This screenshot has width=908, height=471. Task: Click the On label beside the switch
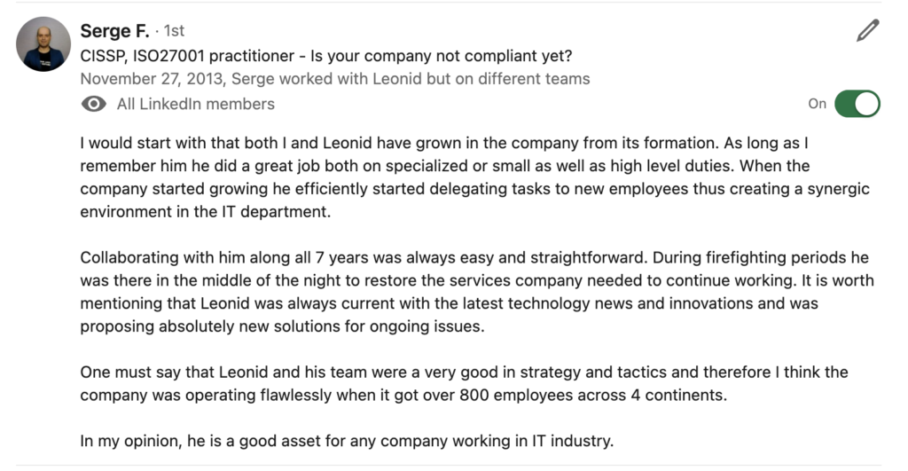click(x=817, y=105)
